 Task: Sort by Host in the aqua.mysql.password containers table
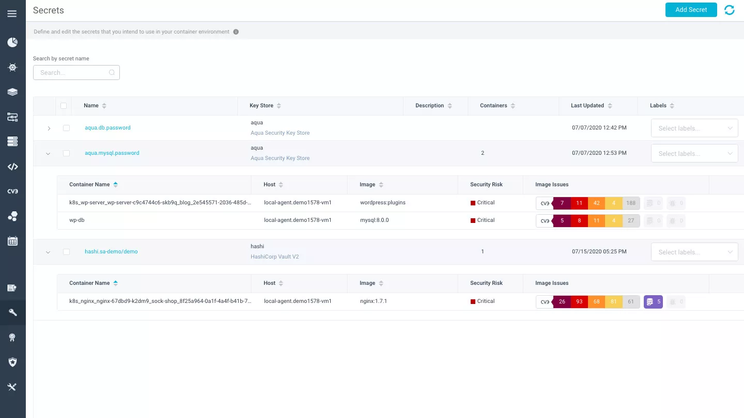[x=281, y=185]
